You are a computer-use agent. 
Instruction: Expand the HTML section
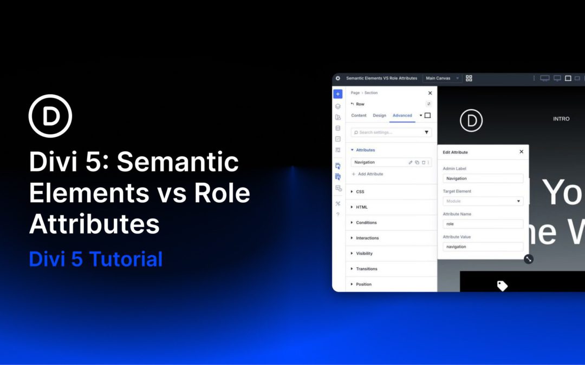[391, 207]
